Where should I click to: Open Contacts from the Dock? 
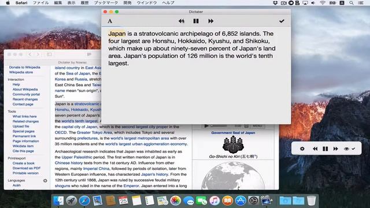(110, 200)
